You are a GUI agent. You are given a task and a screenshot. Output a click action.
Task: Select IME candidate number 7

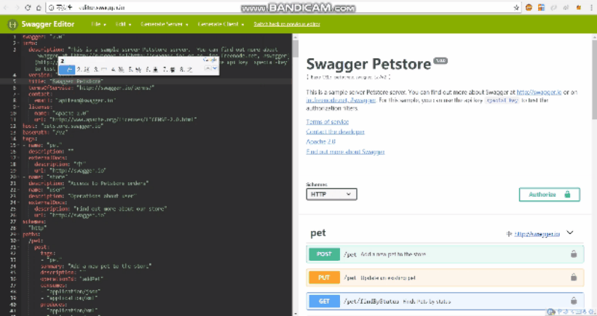pyautogui.click(x=169, y=69)
